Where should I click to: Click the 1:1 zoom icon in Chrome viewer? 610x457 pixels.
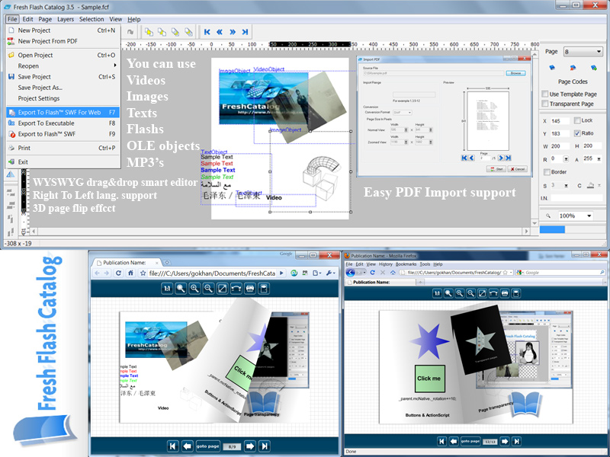pos(166,289)
